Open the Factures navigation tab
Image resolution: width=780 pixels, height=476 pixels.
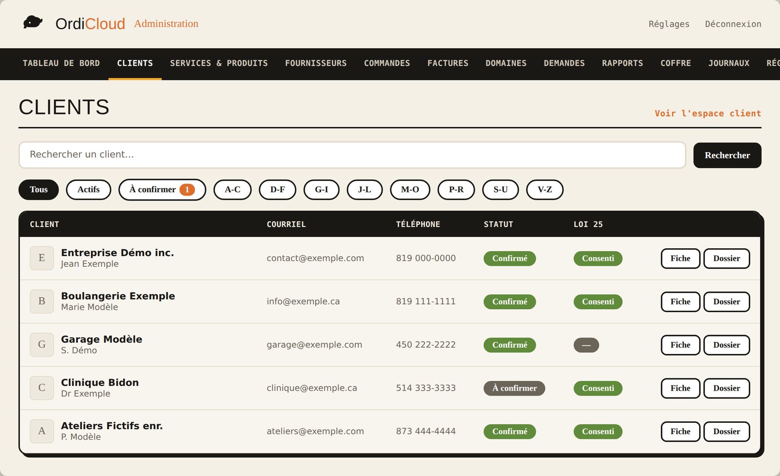point(448,63)
